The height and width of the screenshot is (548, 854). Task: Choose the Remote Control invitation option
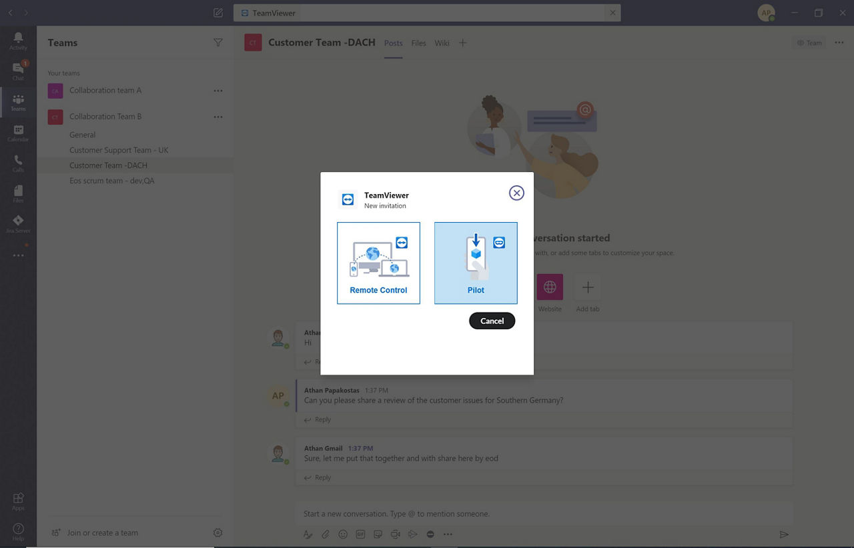[378, 263]
